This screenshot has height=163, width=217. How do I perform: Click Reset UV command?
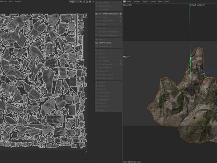(x=108, y=89)
